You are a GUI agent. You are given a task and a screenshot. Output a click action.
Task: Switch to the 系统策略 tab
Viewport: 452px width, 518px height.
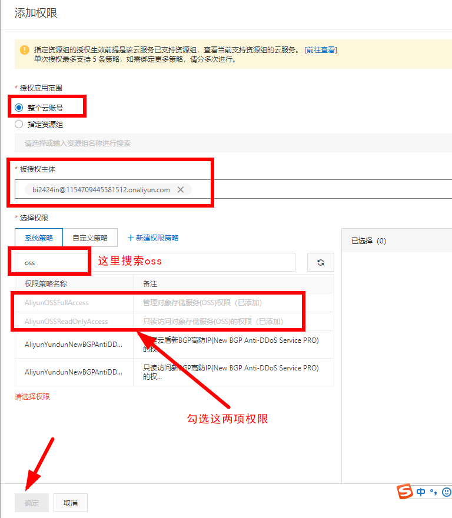click(39, 238)
